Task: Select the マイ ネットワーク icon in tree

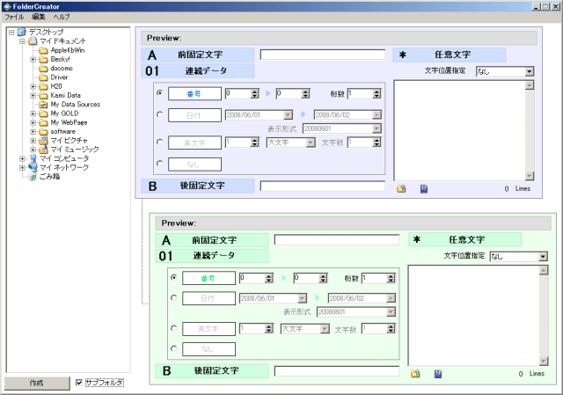Action: 33,167
